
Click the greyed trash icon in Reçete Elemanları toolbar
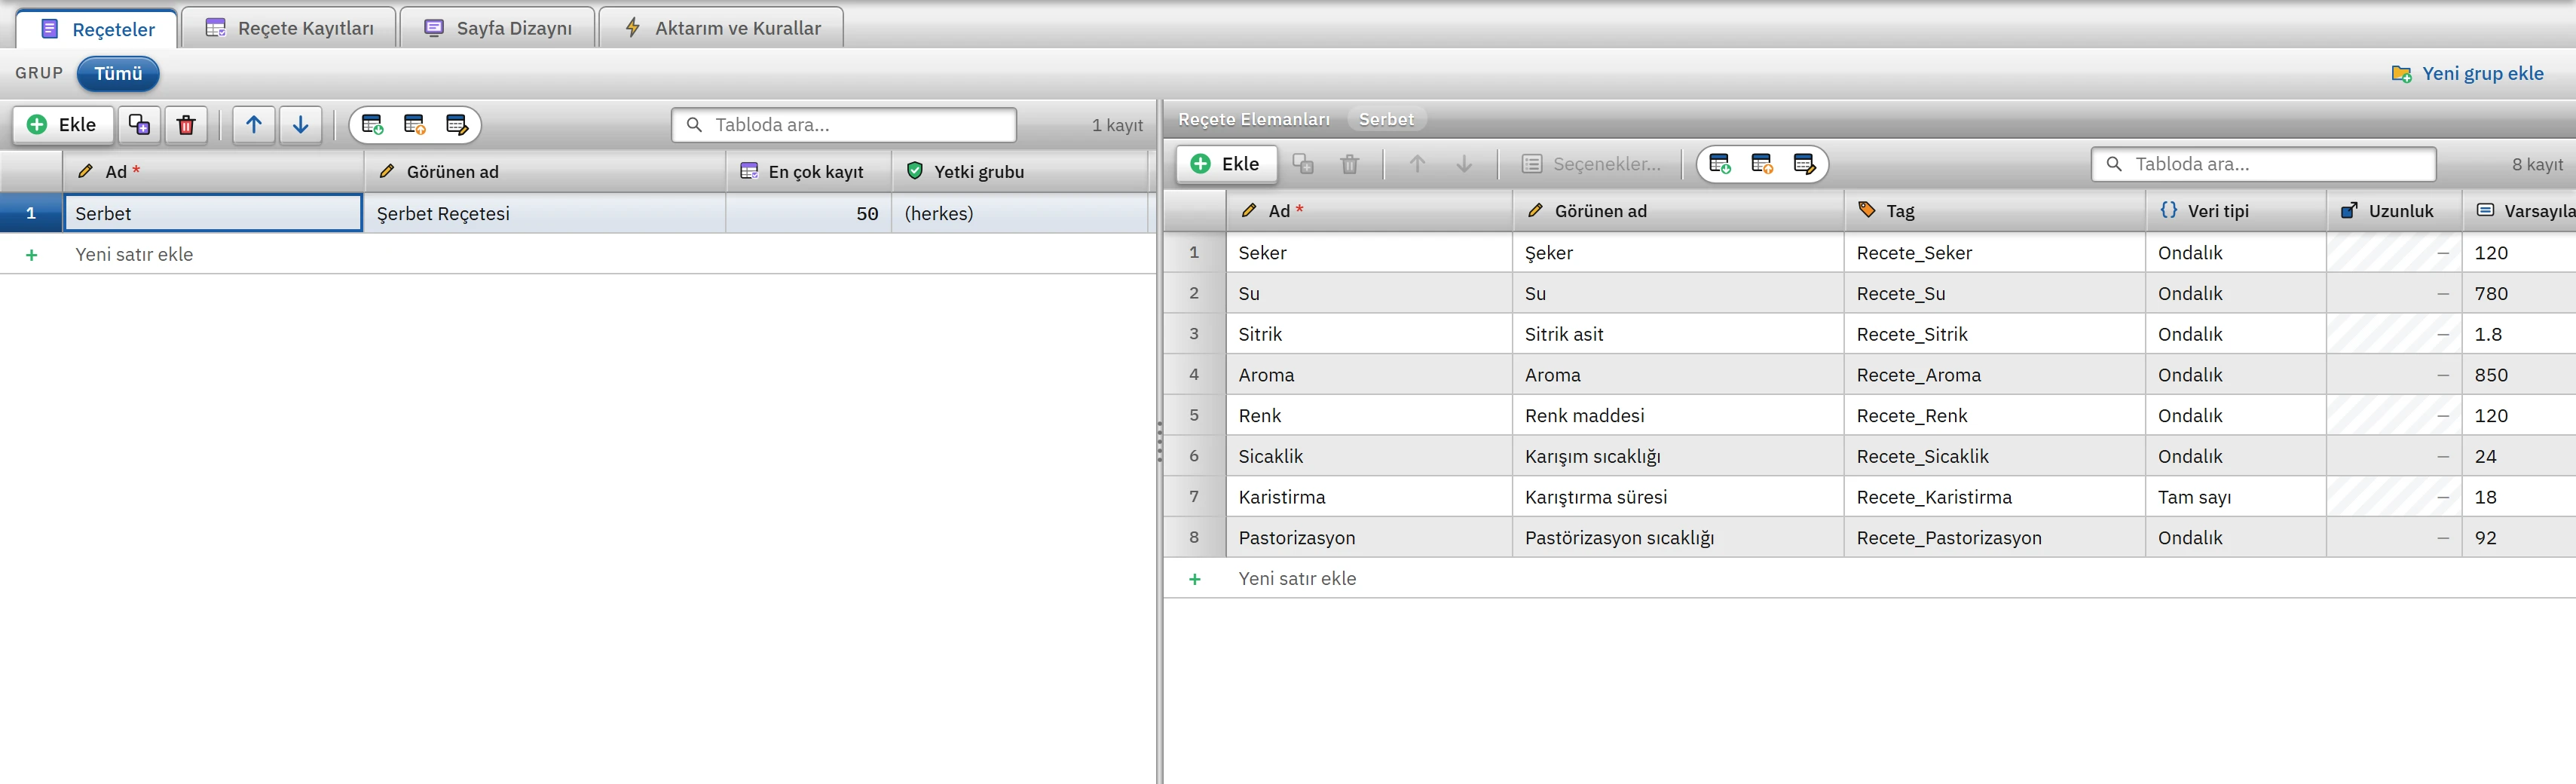pos(1350,164)
